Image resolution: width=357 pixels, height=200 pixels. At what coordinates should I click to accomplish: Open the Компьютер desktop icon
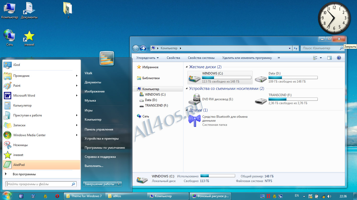click(x=10, y=10)
